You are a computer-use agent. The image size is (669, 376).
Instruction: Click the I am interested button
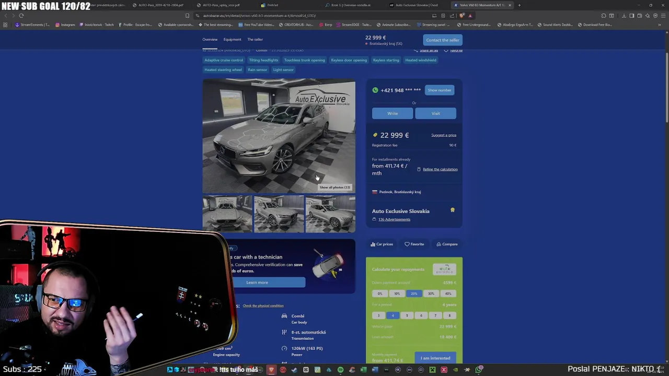[x=435, y=358]
